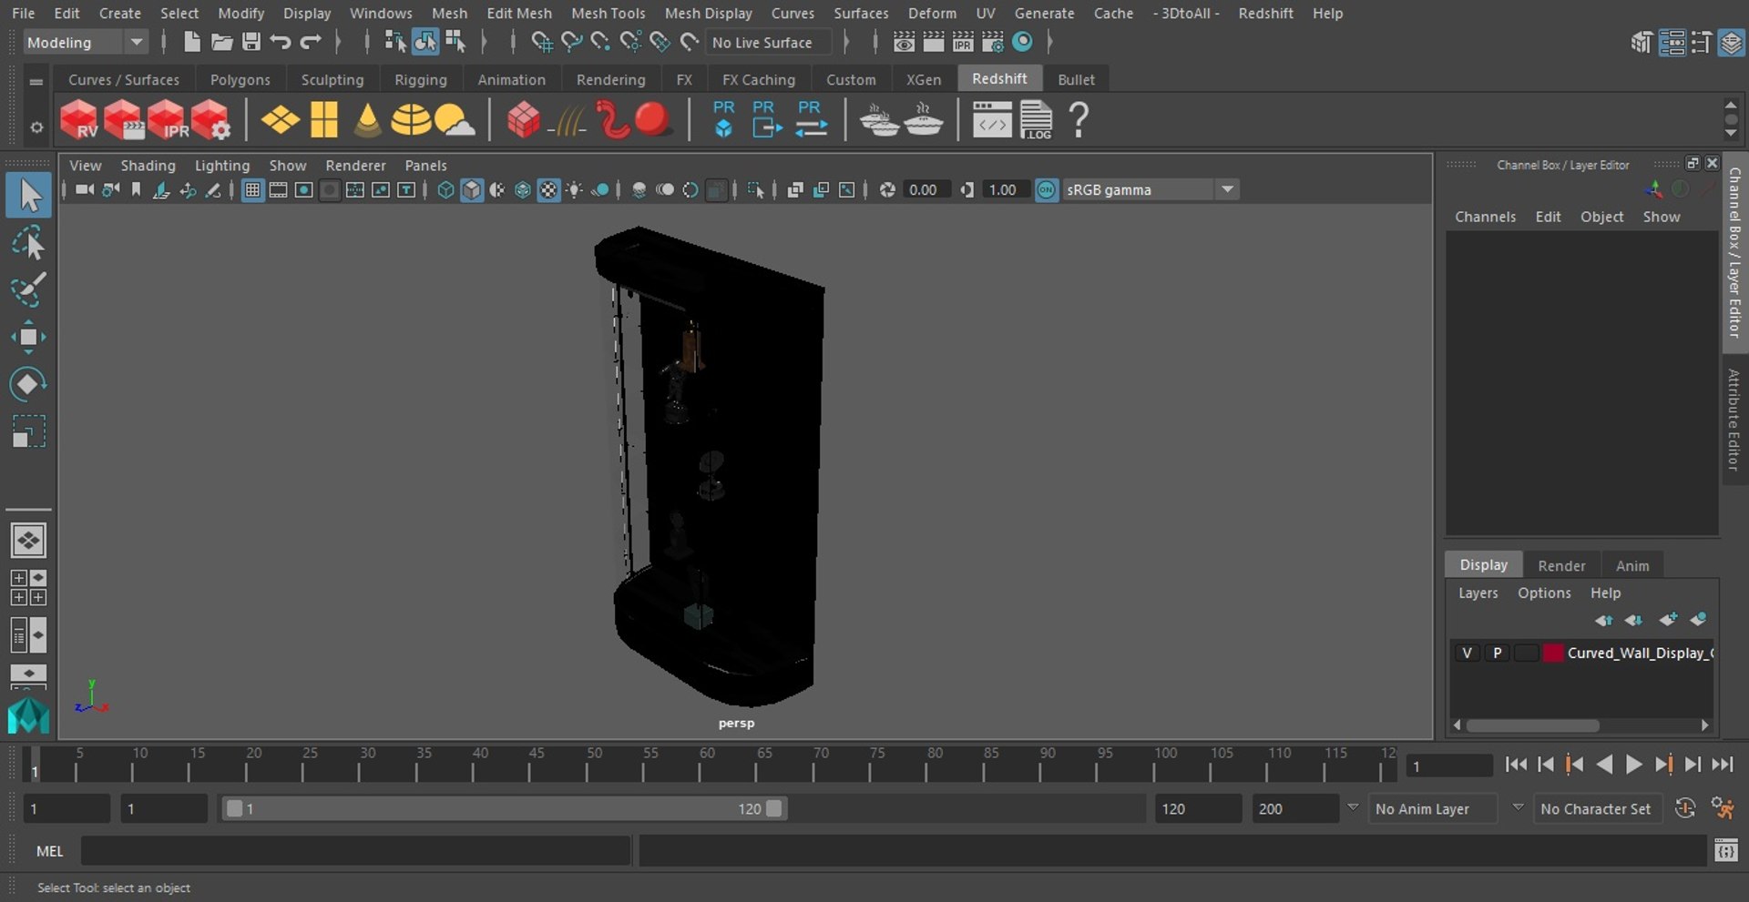Click the Save scene icon

[251, 42]
